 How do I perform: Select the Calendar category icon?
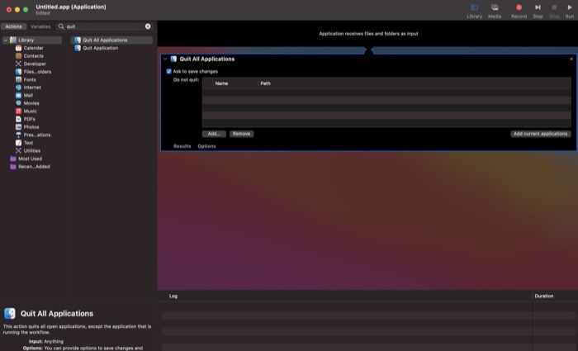(18, 48)
